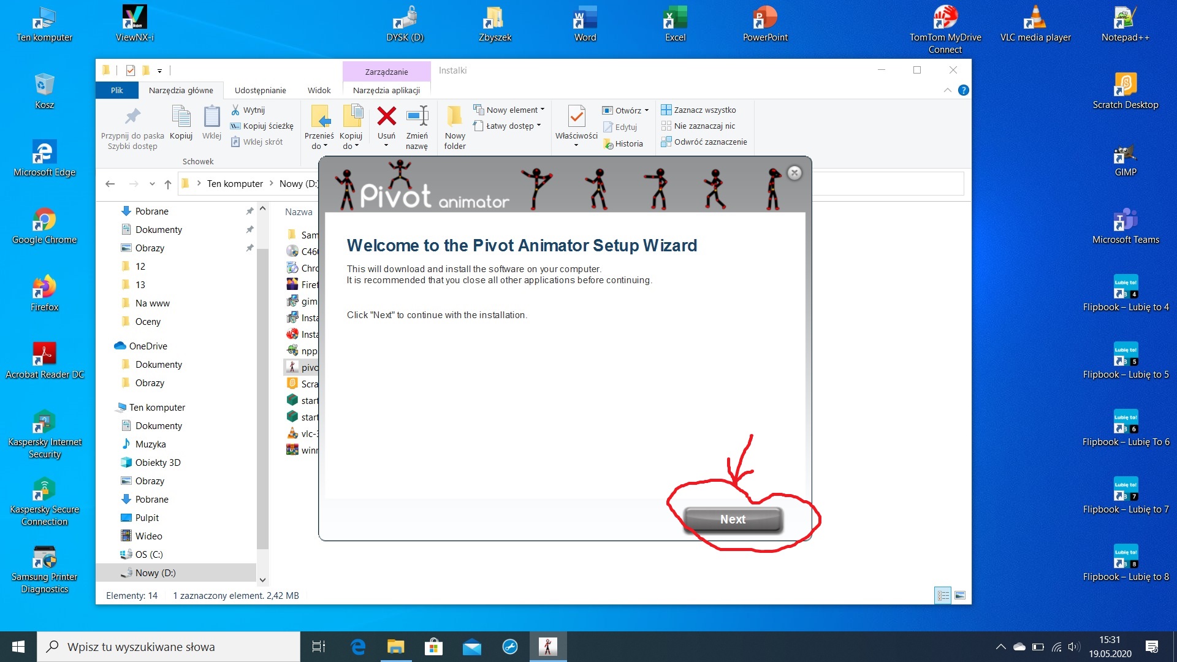Screen dimensions: 1177x662
Task: Collapse the Explorer ribbon chevron
Action: point(947,90)
